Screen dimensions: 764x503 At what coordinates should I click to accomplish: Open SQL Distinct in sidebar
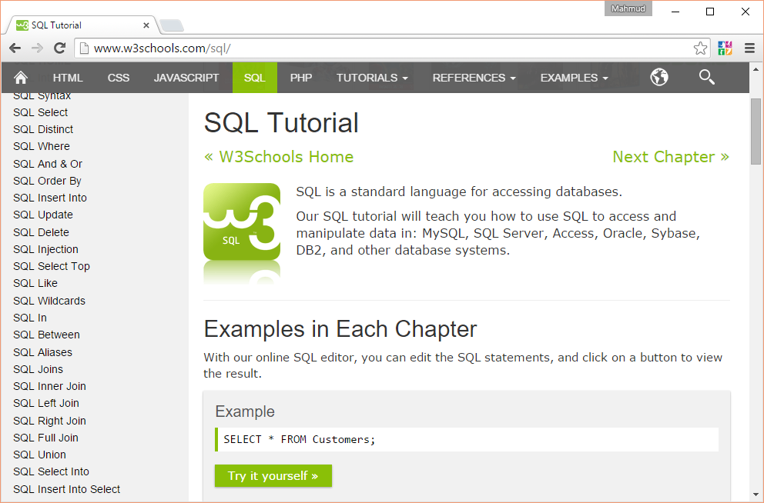[43, 129]
